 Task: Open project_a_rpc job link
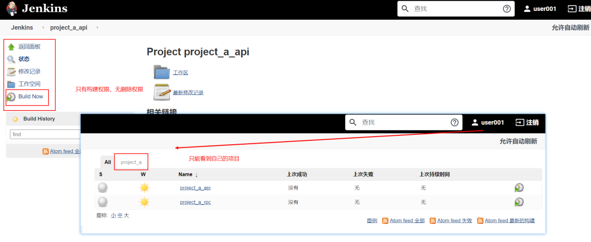[x=195, y=202]
